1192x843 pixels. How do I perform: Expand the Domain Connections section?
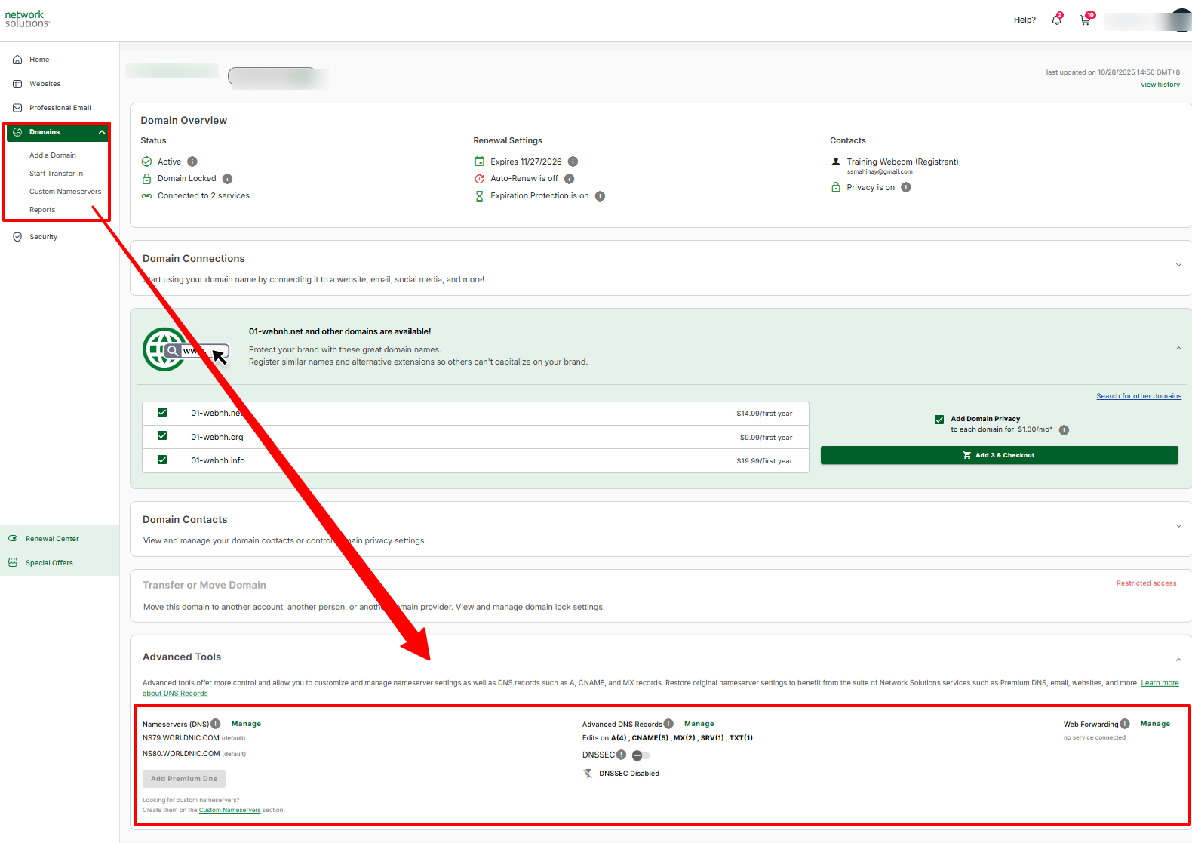pos(1178,265)
